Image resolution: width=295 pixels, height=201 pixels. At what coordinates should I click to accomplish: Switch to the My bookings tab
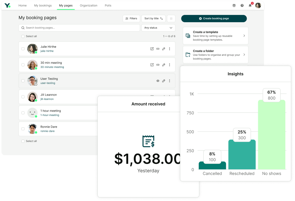[43, 5]
